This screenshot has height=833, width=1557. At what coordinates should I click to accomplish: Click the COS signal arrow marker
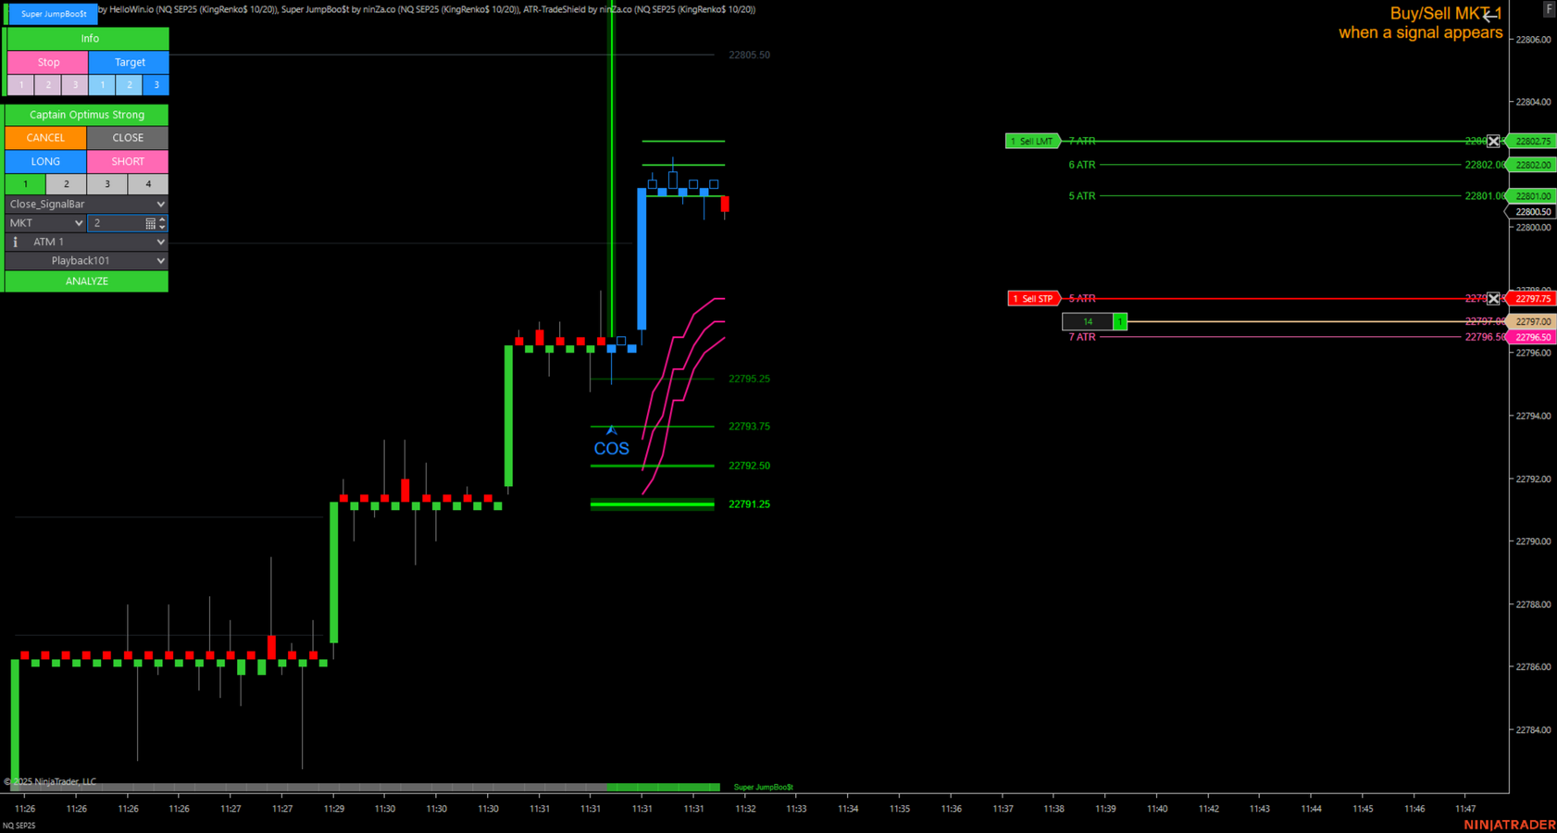coord(611,430)
